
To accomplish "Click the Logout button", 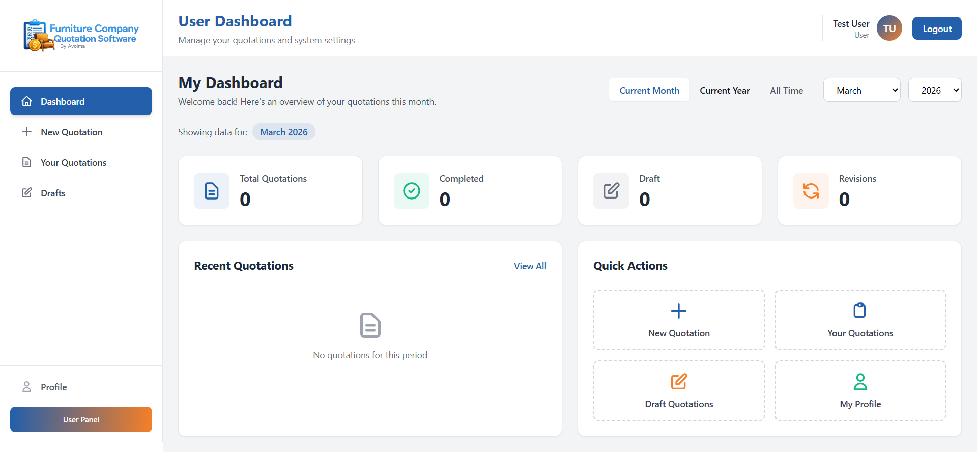I will click(x=936, y=29).
